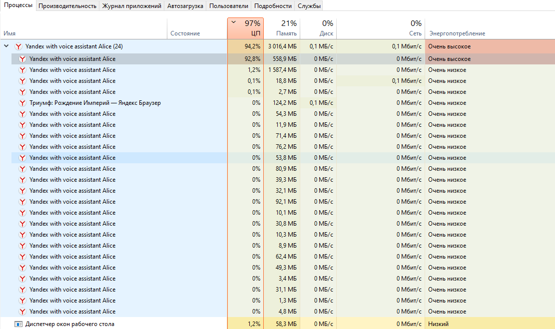Click the Yandex icon in the 76,2 МБ row

click(22, 147)
